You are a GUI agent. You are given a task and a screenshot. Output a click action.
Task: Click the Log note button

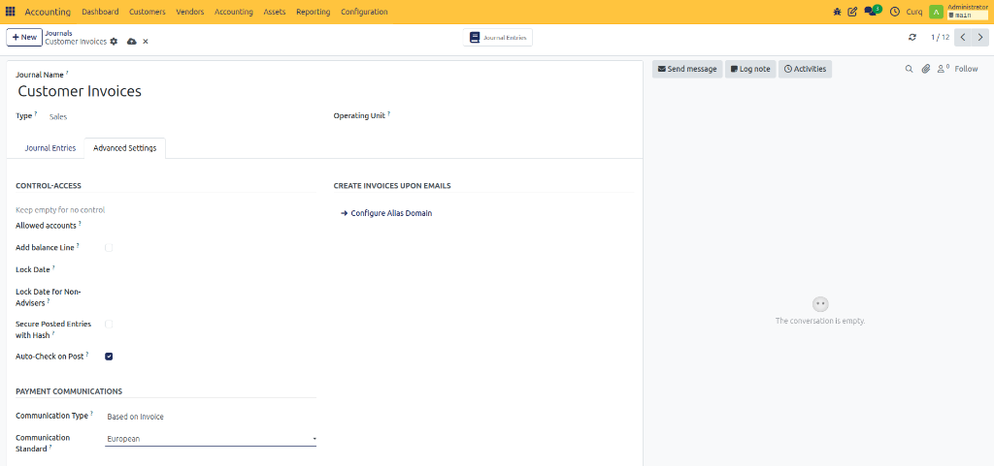click(x=750, y=69)
